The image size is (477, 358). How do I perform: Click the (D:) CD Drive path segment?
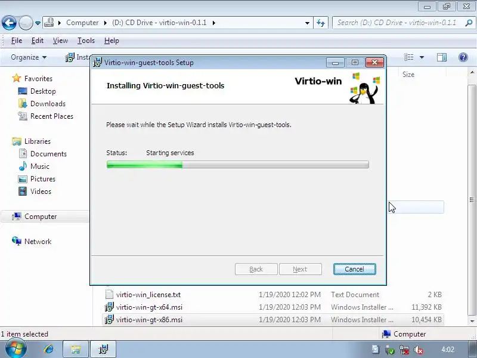point(159,23)
